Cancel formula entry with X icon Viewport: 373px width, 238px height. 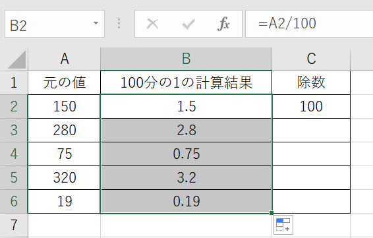click(152, 24)
